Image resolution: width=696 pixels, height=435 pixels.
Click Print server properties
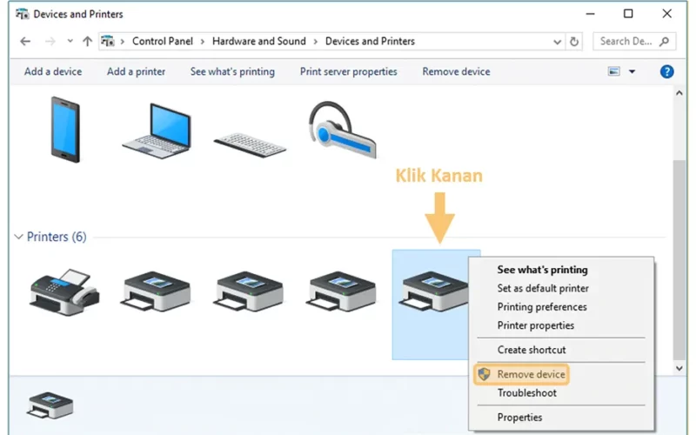pyautogui.click(x=349, y=71)
